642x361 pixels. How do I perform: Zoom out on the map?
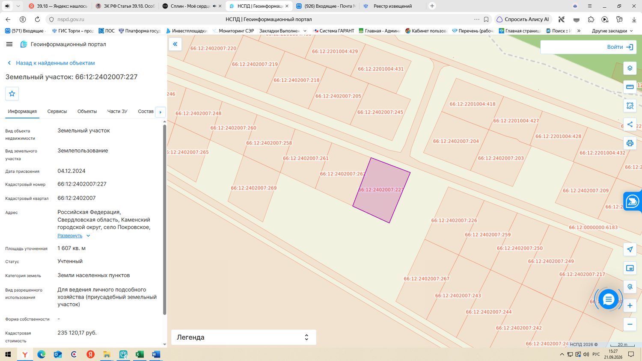click(x=630, y=324)
